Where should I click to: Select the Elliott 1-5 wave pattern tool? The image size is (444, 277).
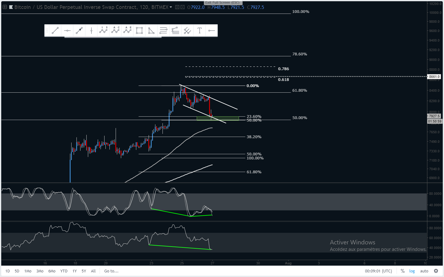pyautogui.click(x=103, y=30)
